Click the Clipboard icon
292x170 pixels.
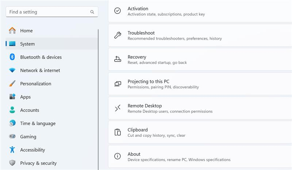click(118, 132)
